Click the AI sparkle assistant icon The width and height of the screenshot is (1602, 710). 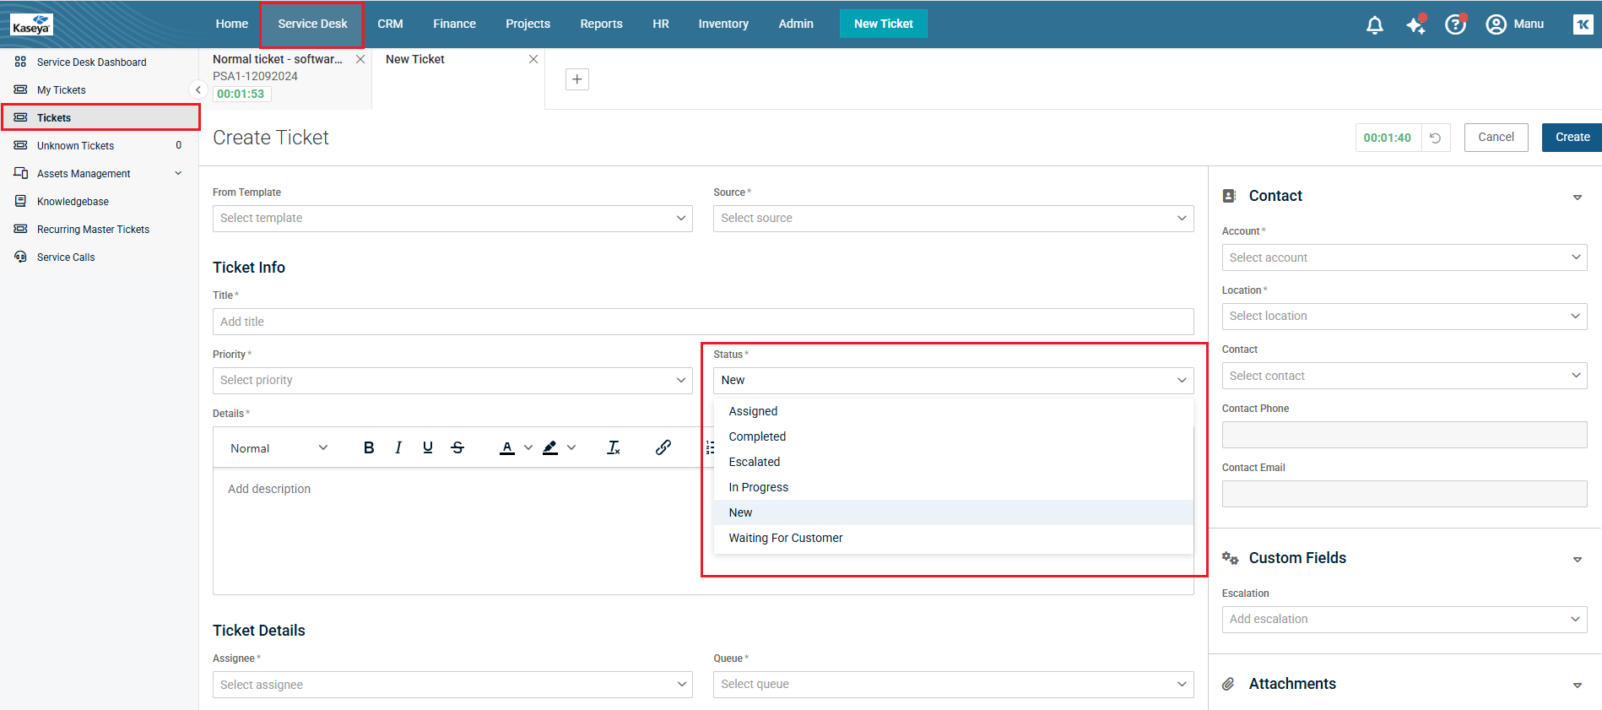(1415, 24)
